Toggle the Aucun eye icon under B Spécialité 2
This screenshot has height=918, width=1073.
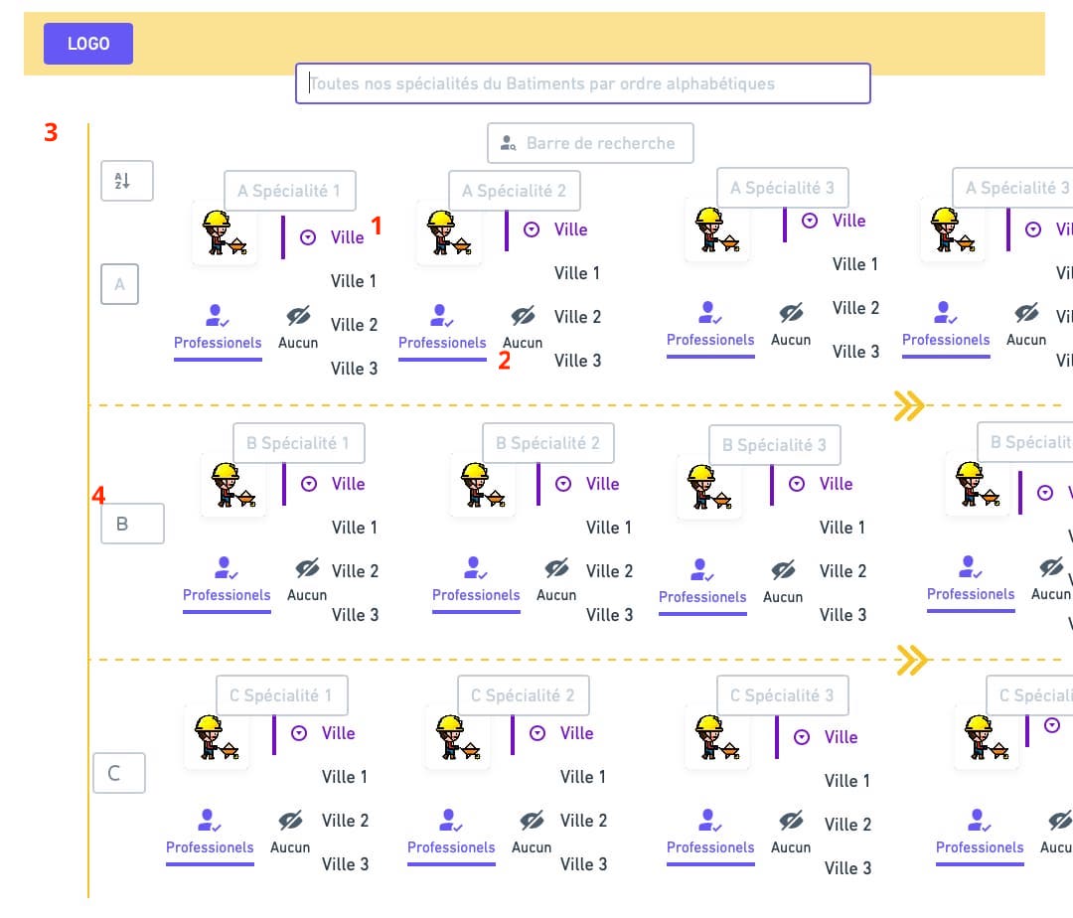coord(556,569)
